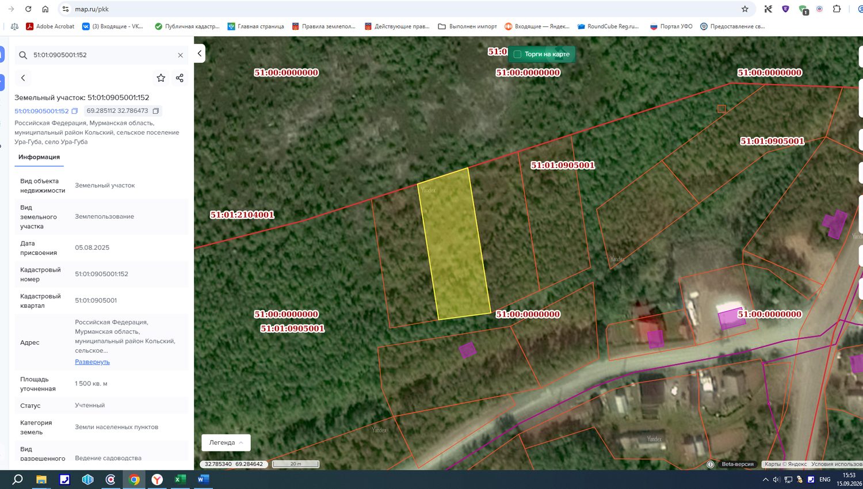Copy cadastral number 51:01:0905001:152 with the copy icon
The image size is (863, 489).
[74, 111]
